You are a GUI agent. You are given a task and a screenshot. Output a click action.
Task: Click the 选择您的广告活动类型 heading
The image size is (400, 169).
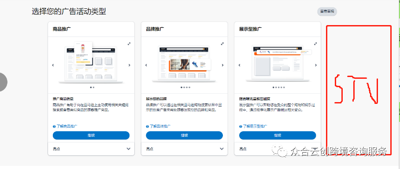pyautogui.click(x=69, y=11)
